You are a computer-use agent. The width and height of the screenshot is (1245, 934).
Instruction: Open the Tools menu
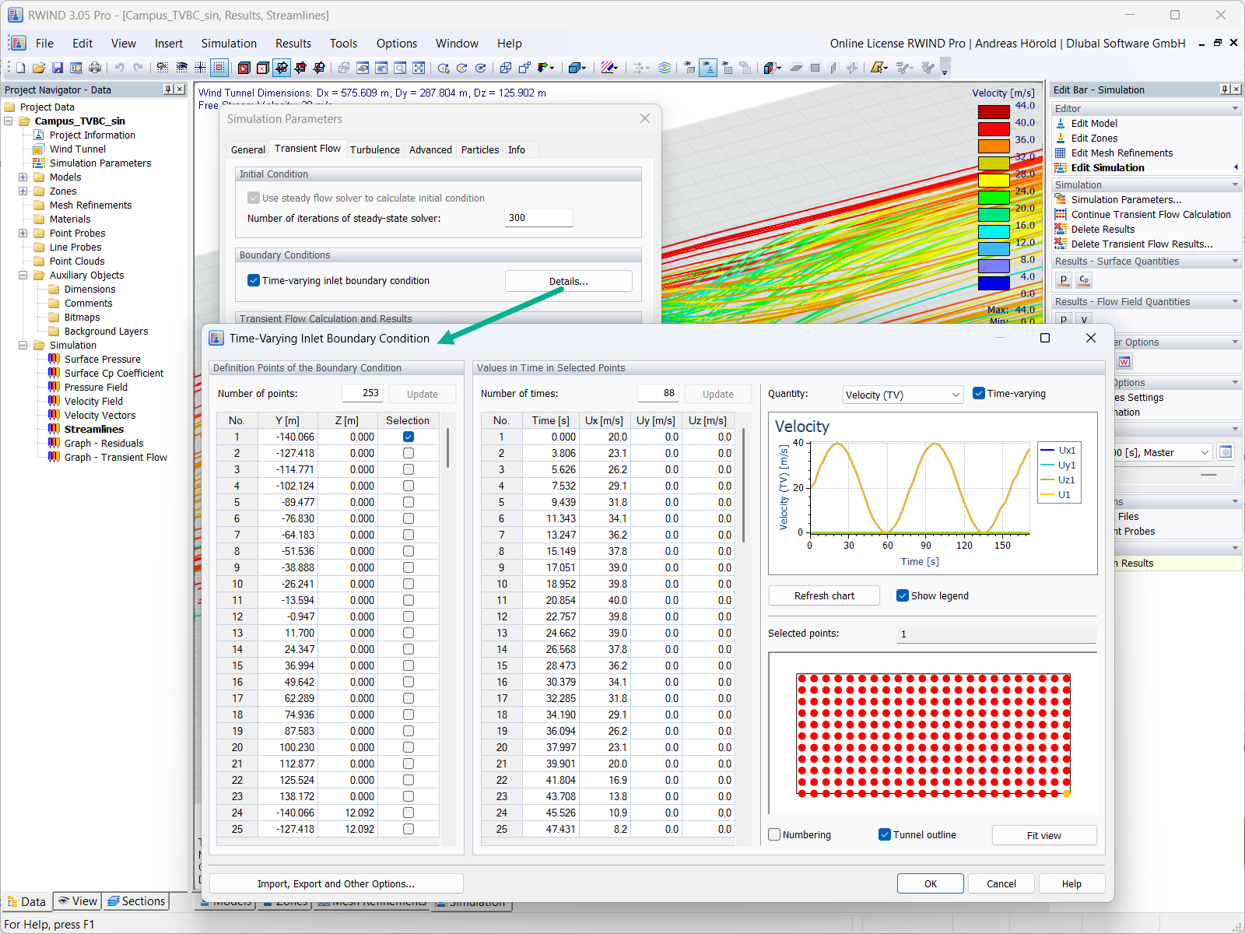343,43
